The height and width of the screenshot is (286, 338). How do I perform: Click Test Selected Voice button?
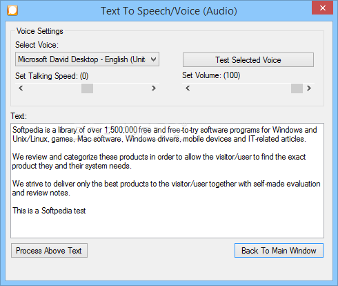tap(248, 60)
